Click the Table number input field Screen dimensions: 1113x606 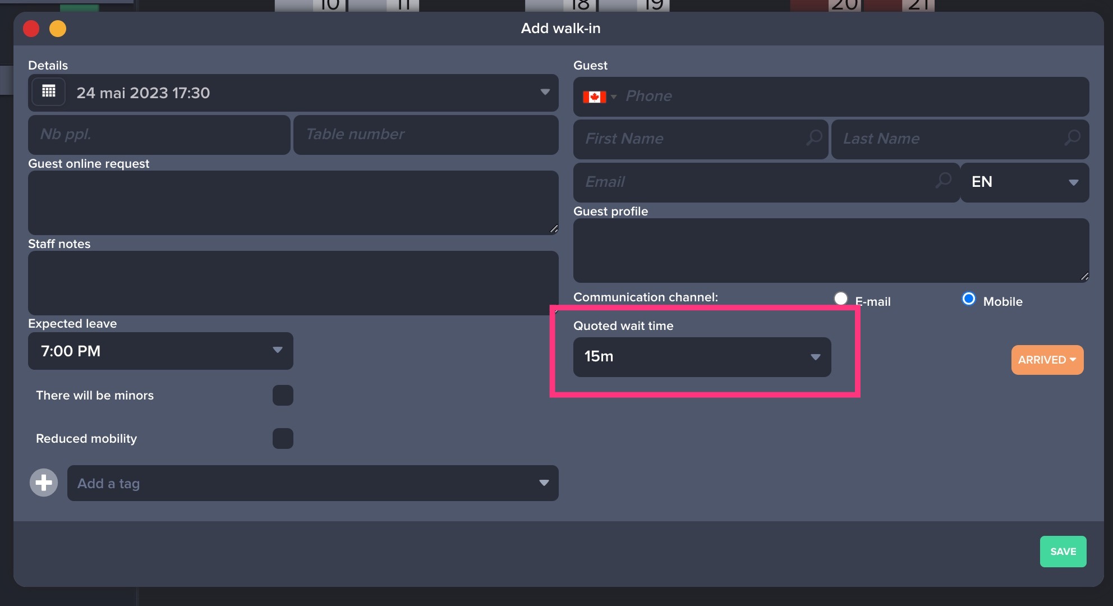426,135
